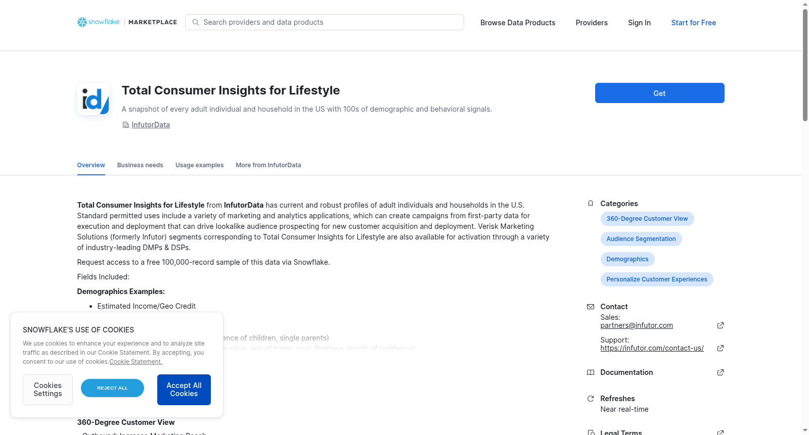Image resolution: width=809 pixels, height=435 pixels.
Task: Click the Legal Terms document icon
Action: pos(591,432)
